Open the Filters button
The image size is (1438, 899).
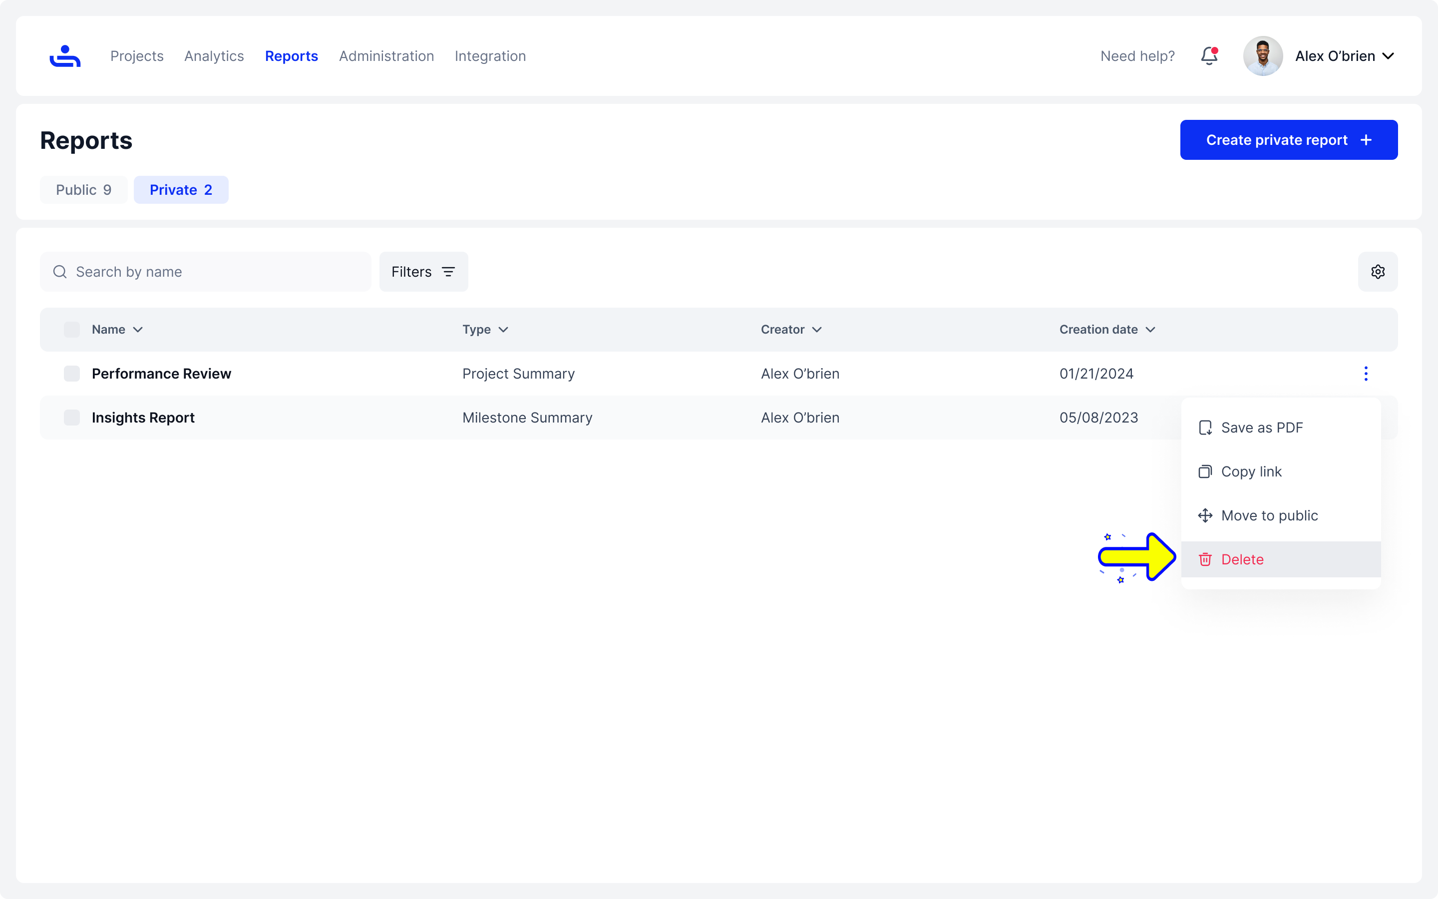coord(424,272)
